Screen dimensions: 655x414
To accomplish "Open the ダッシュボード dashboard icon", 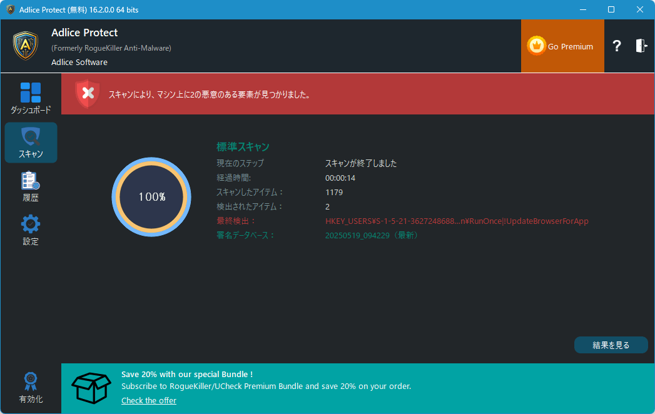I will tap(31, 93).
